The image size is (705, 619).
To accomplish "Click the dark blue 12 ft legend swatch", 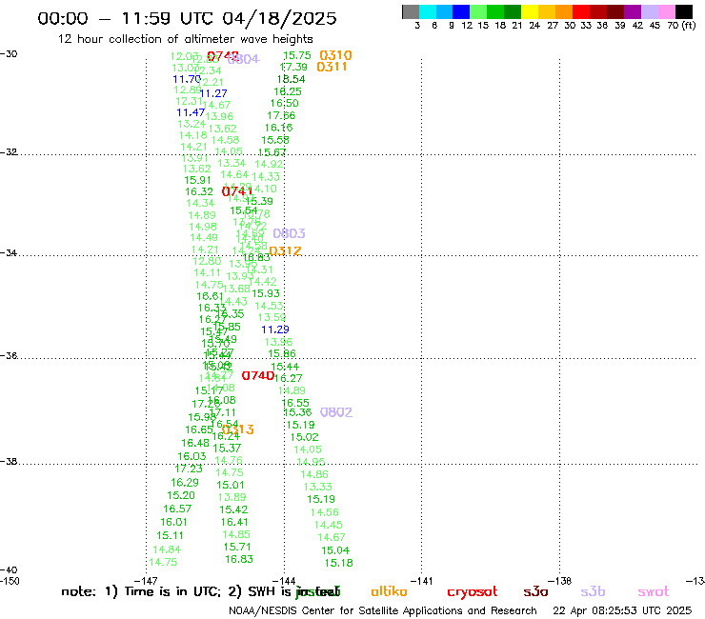I will 461,11.
